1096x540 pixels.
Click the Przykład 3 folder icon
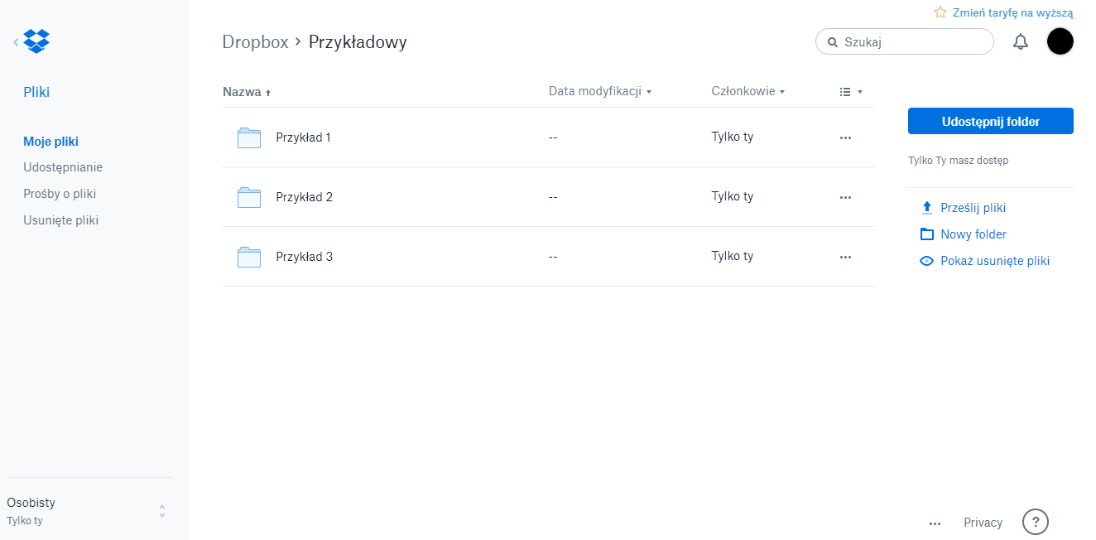pyautogui.click(x=249, y=257)
